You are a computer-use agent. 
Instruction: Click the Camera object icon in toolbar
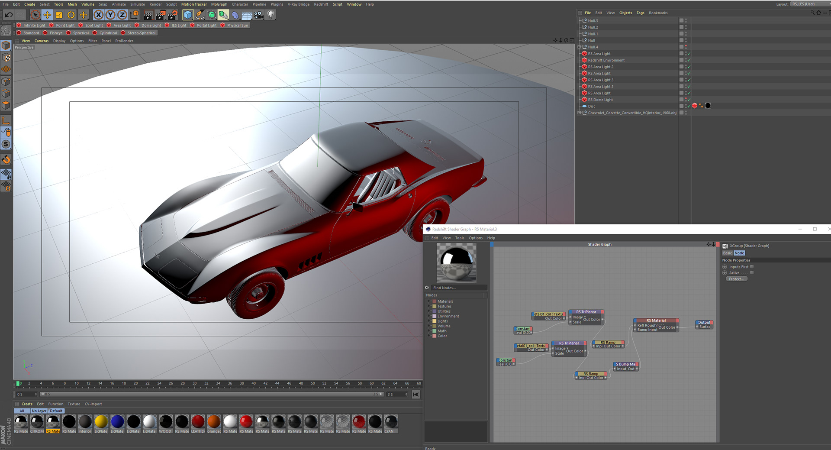tap(258, 15)
